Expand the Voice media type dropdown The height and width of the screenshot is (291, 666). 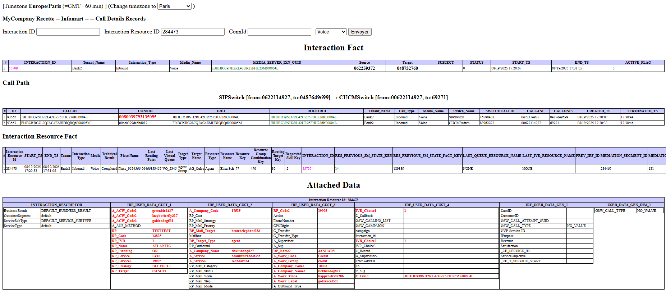coord(331,32)
